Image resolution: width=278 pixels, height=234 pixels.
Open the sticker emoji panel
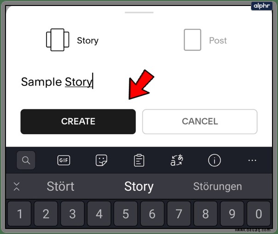tap(101, 160)
